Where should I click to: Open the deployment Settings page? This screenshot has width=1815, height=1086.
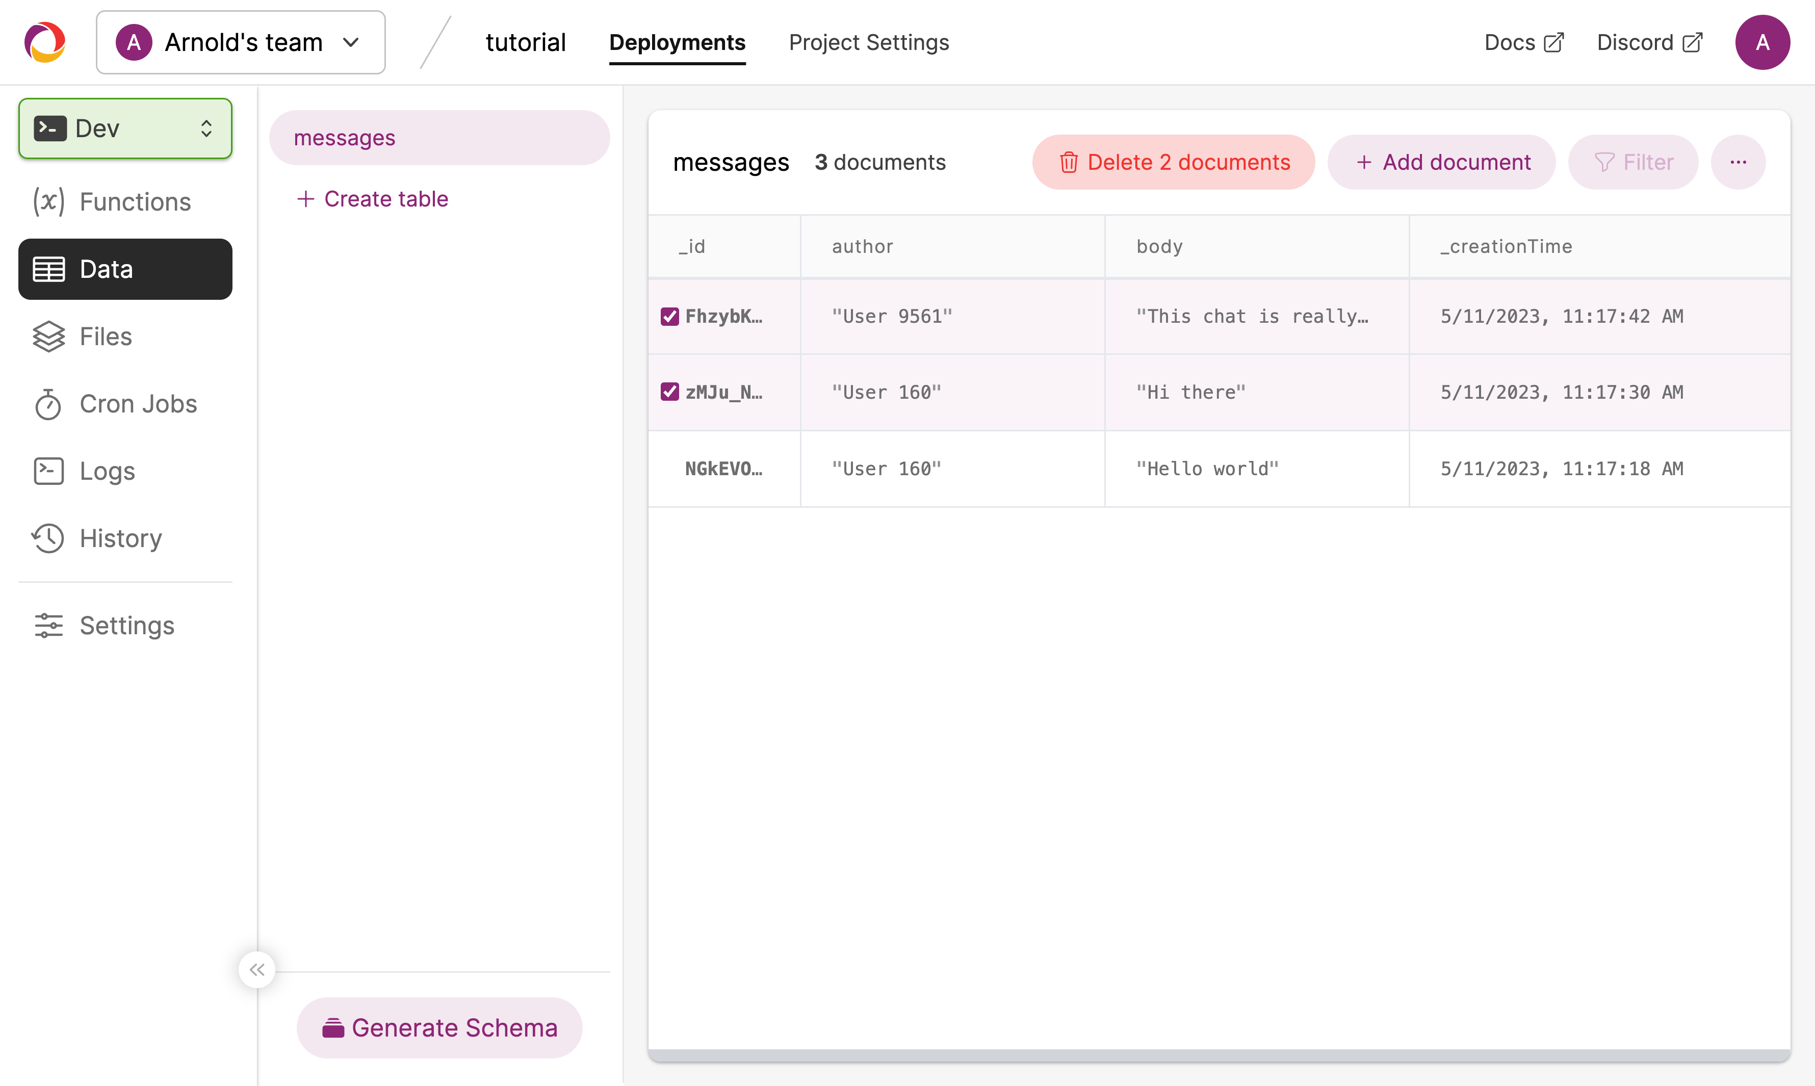pos(126,625)
